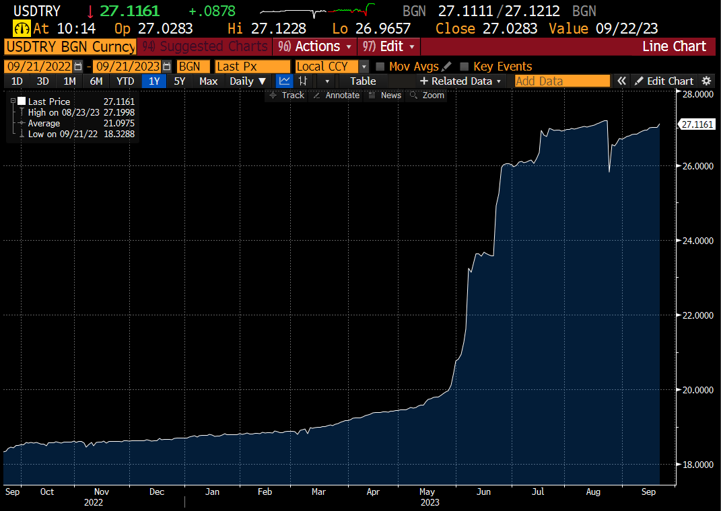This screenshot has width=721, height=511.
Task: Click the 'High on 08/23/23' legend row
Action: pos(77,112)
